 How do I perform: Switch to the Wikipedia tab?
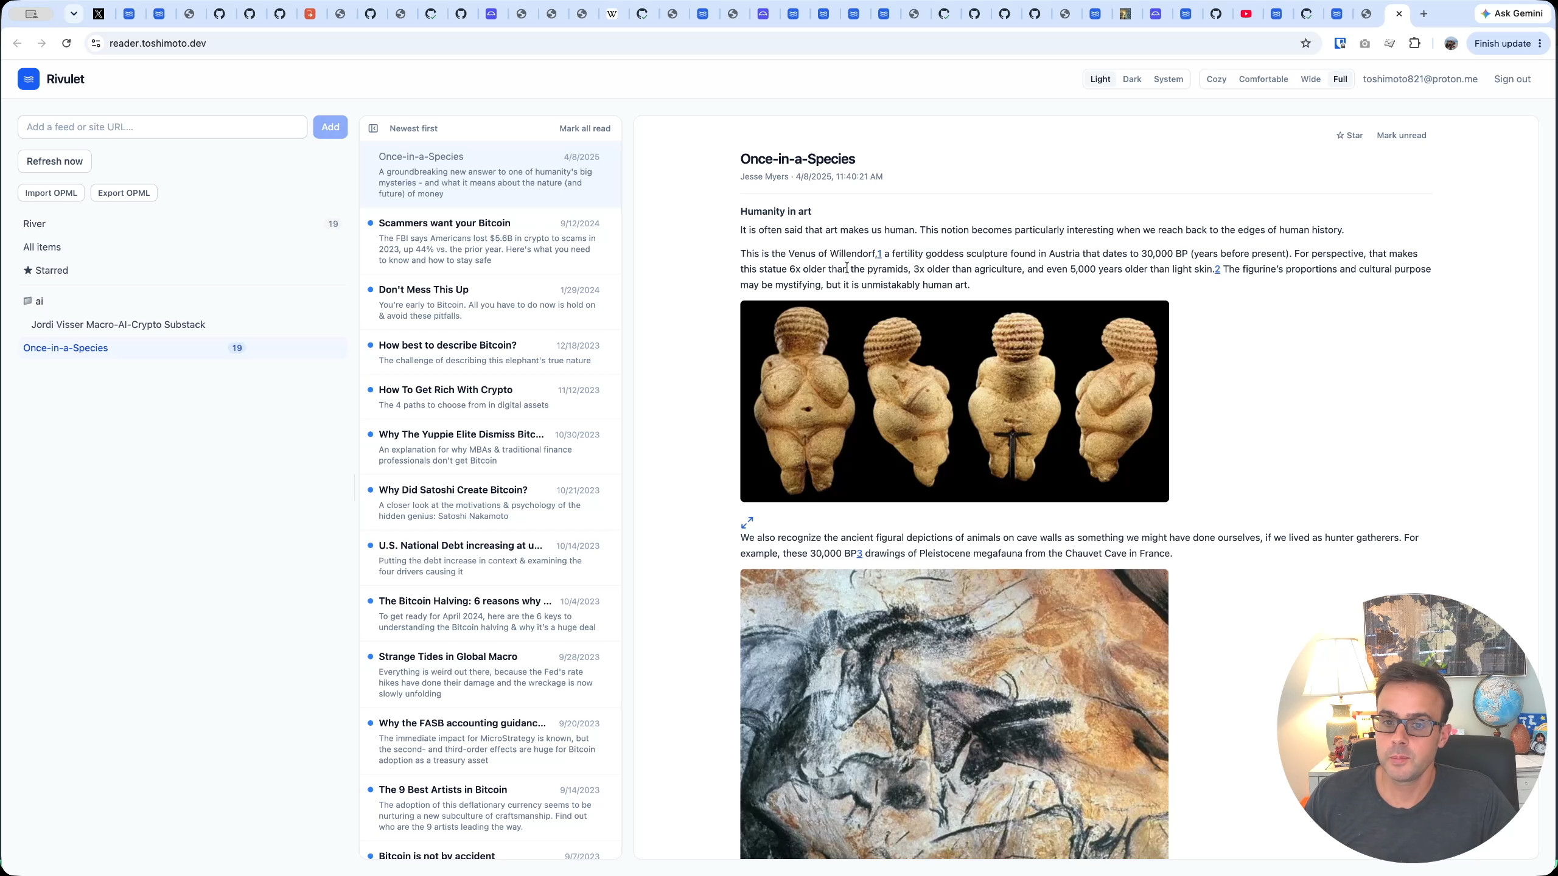pos(612,13)
